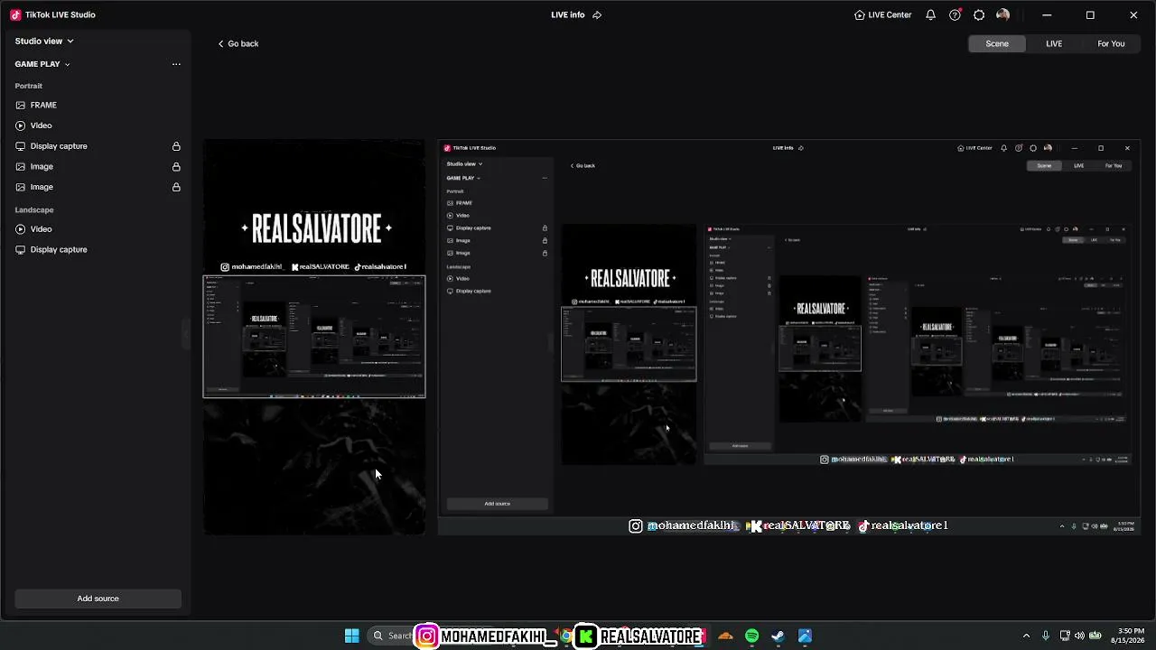1156x650 pixels.
Task: Click the profile avatar in the title bar
Action: [x=1002, y=14]
